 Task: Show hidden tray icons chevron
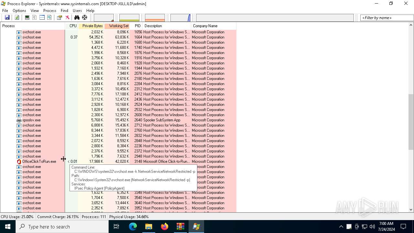point(341,227)
